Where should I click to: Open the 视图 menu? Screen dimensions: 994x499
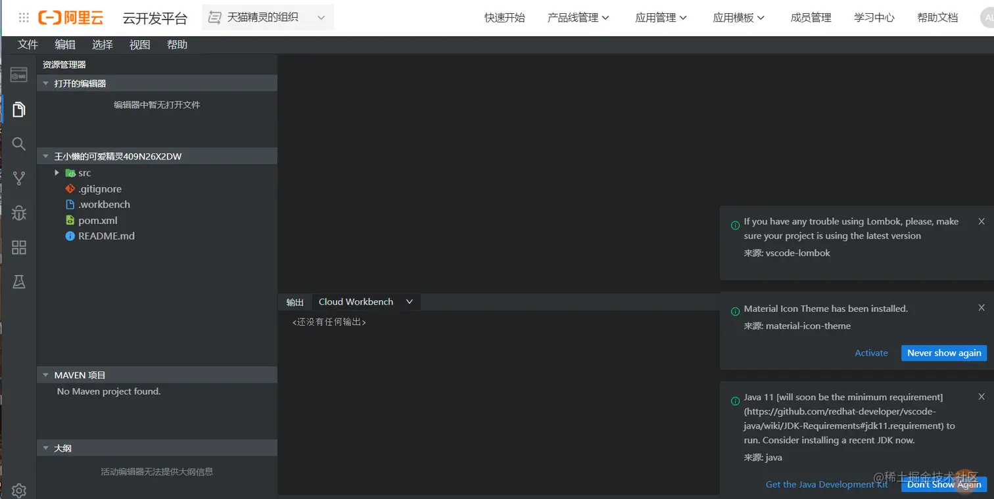point(140,45)
